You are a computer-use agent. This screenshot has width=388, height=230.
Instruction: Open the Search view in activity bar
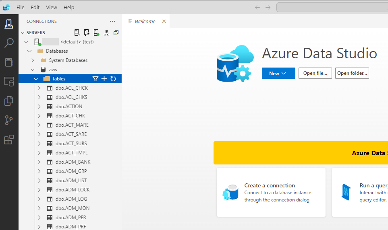[9, 43]
